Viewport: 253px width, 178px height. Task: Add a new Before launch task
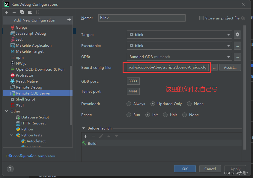pyautogui.click(x=85, y=136)
